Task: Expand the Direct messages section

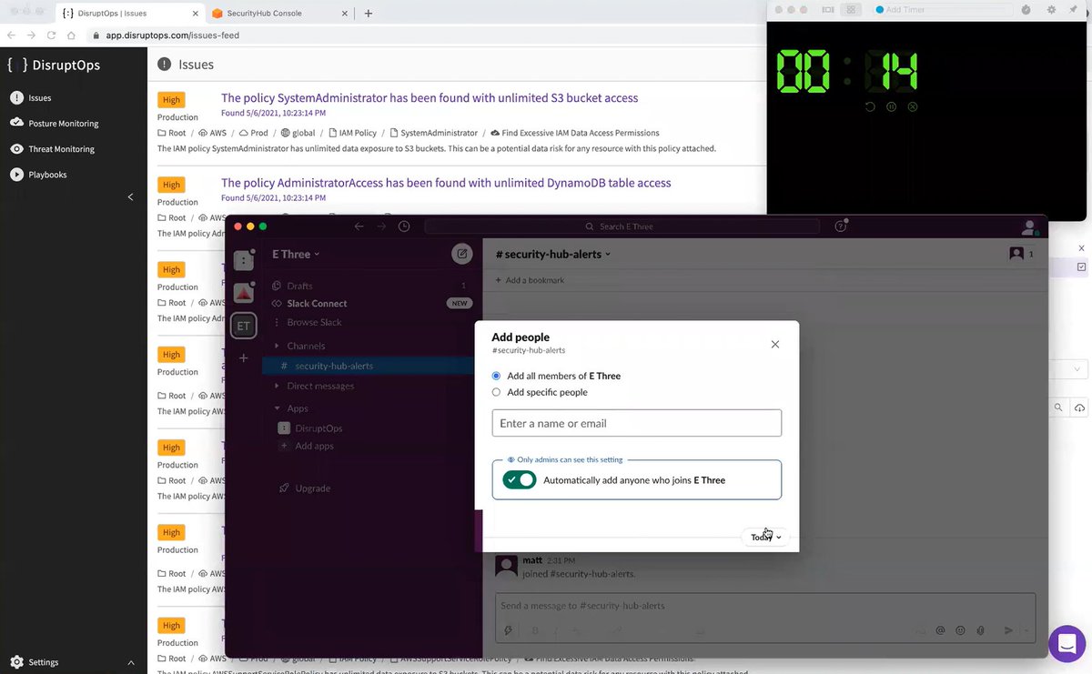Action: coord(278,386)
